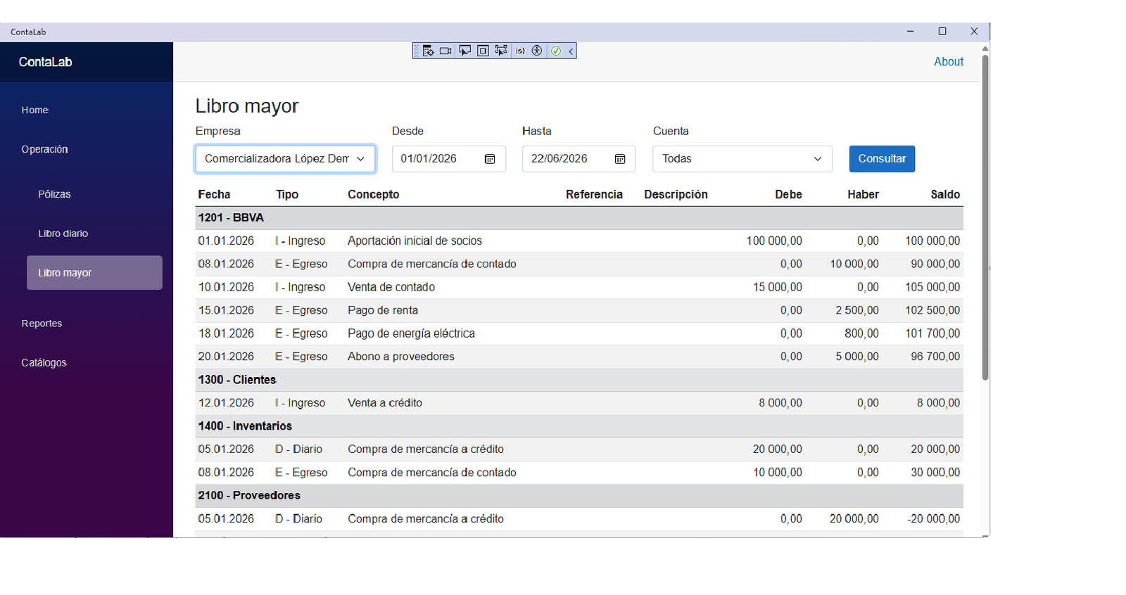
Task: Minimize the ContaLab window
Action: point(911,32)
